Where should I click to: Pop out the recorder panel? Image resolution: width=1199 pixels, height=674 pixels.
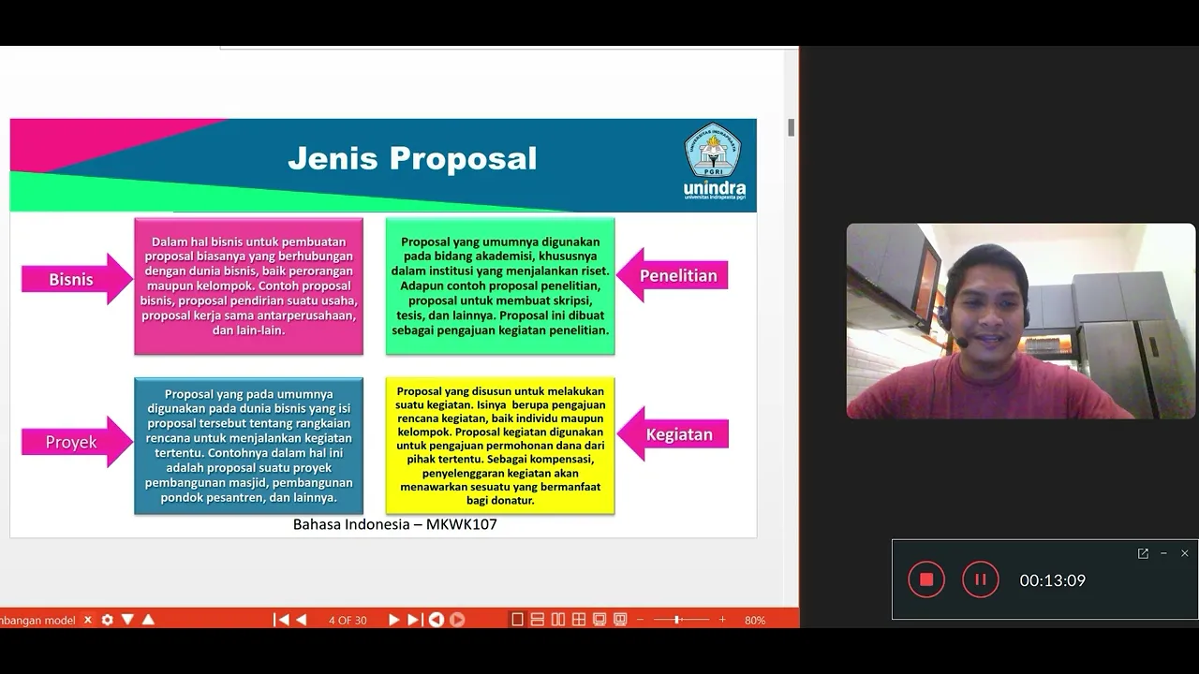1143,553
